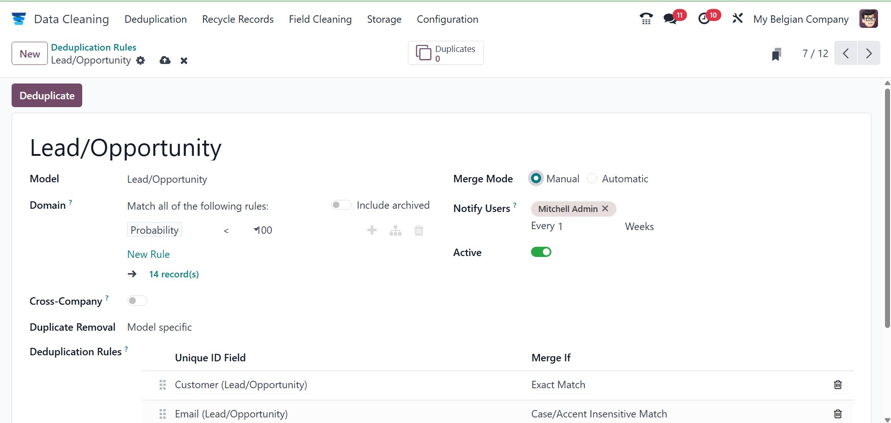Go to the next record arrow
Image resolution: width=891 pixels, height=423 pixels.
(869, 53)
